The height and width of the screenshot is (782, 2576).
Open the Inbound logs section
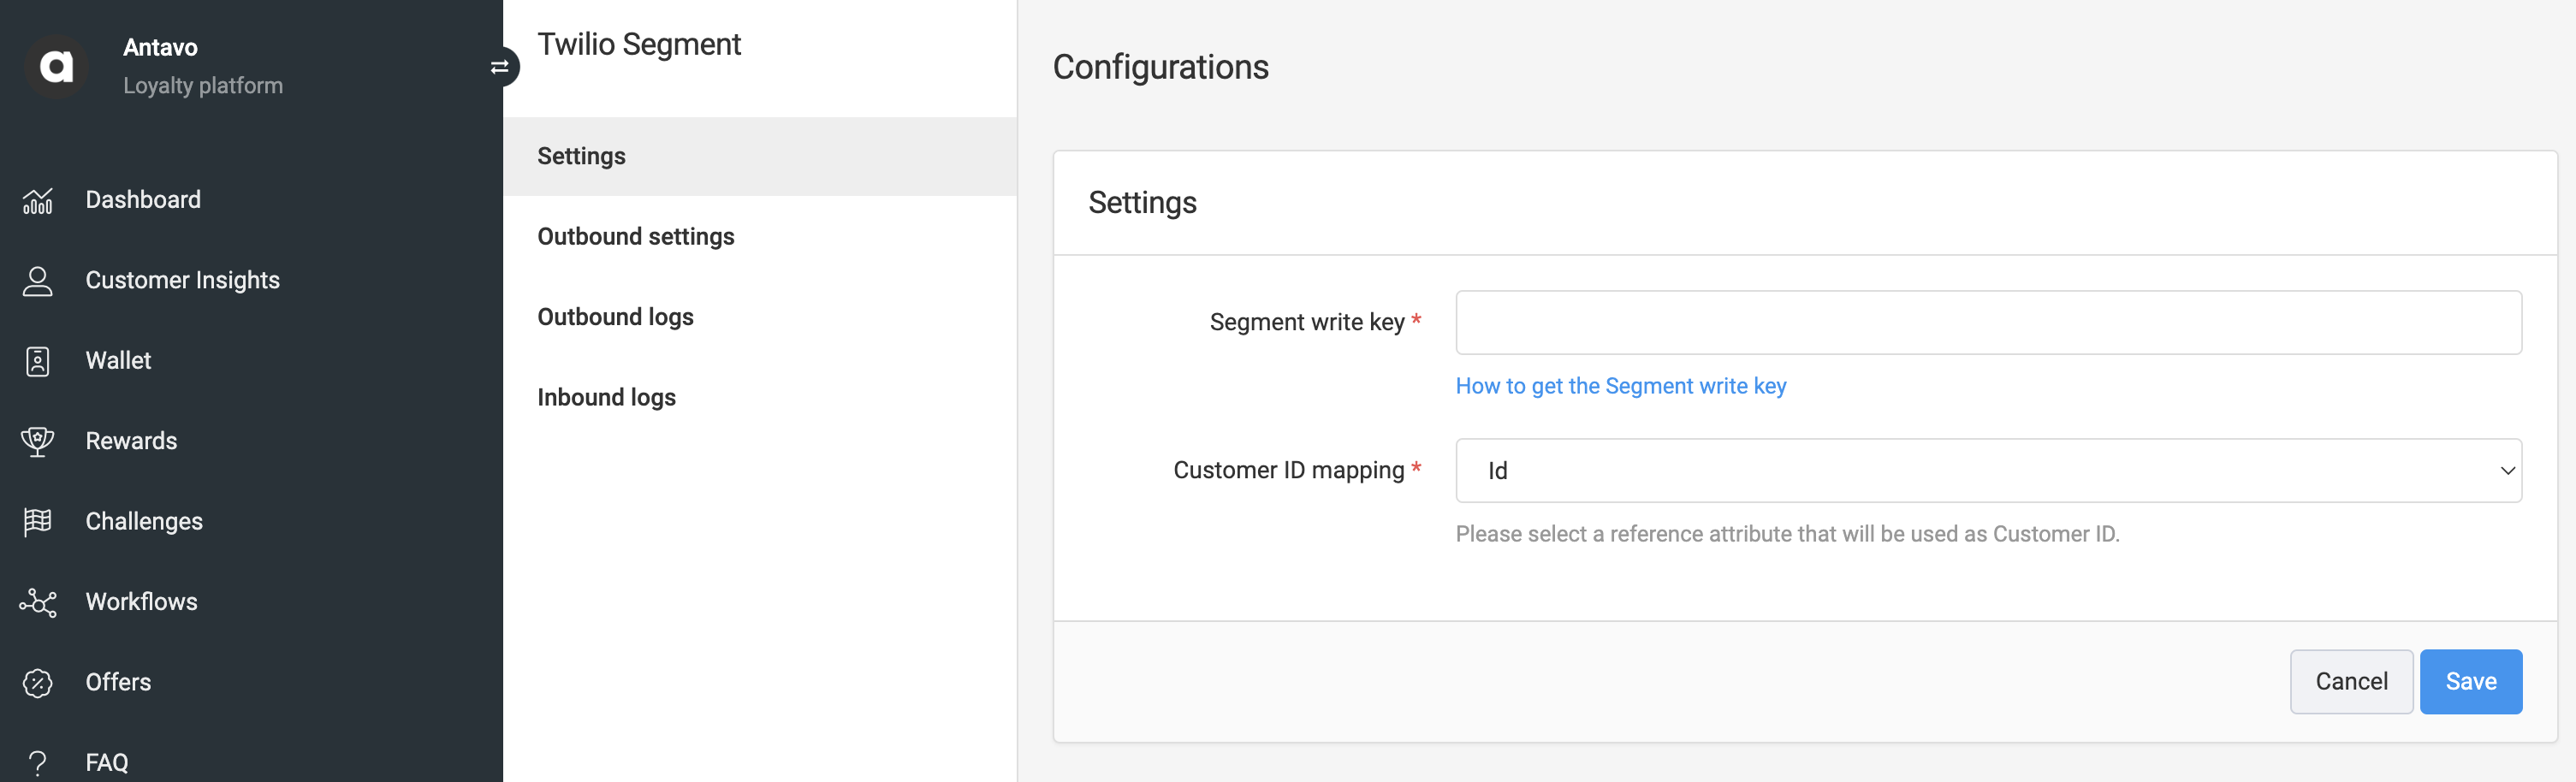pyautogui.click(x=607, y=396)
